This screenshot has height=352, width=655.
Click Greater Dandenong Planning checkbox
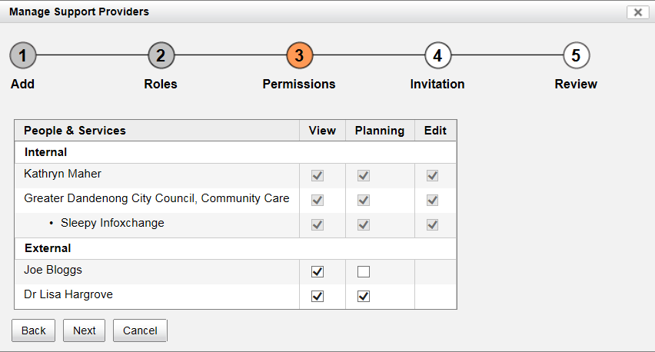[364, 200]
